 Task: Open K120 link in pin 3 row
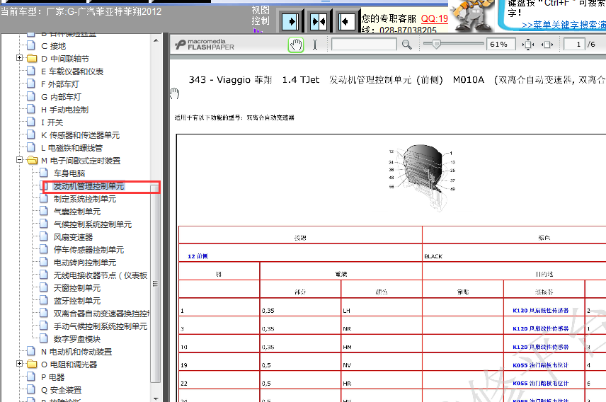(x=540, y=328)
